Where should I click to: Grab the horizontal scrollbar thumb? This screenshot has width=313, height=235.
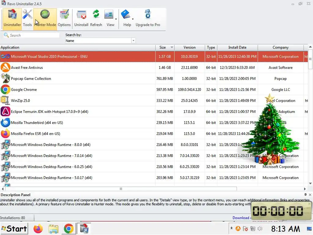pyautogui.click(x=121, y=189)
